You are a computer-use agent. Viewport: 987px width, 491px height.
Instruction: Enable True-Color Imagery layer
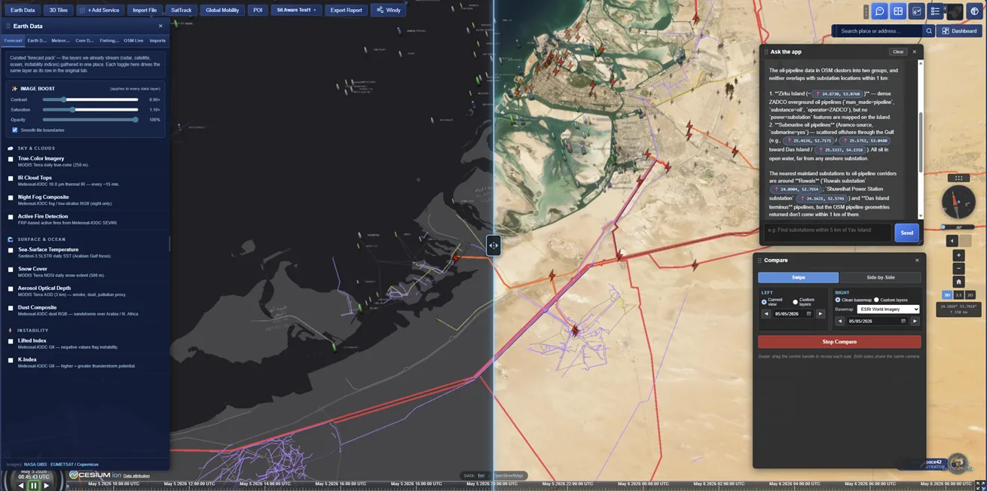11,159
